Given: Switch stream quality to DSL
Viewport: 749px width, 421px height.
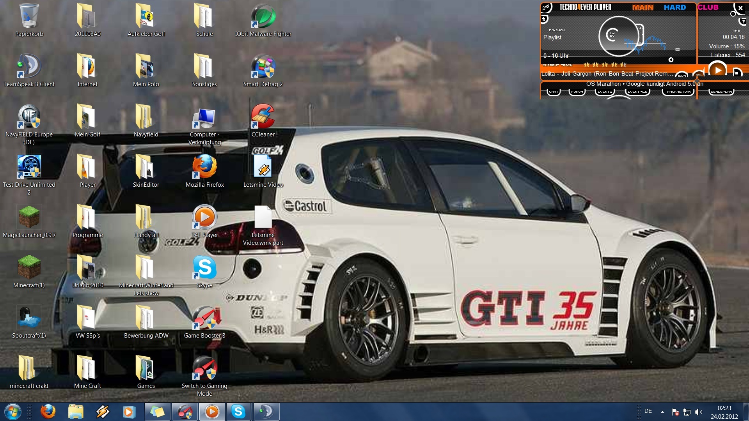Looking at the screenshot, I should [x=699, y=75].
